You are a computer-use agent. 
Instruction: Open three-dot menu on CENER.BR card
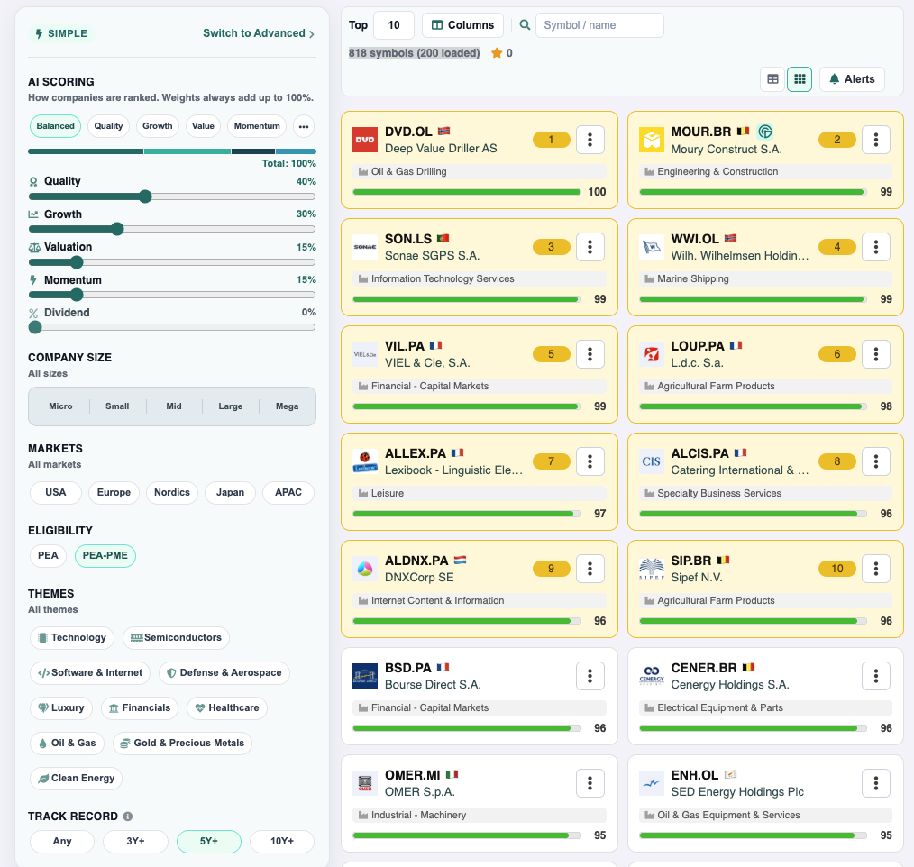(875, 676)
